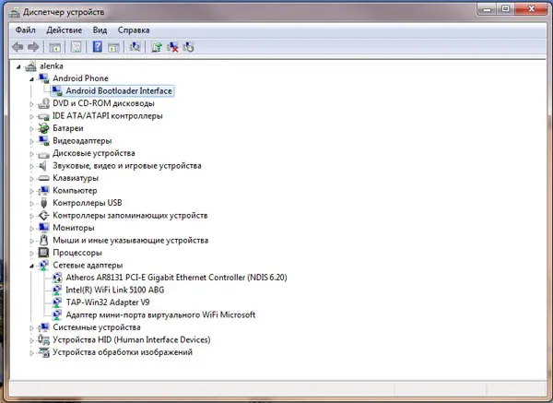Click the Back arrow in the toolbar
The height and width of the screenshot is (403, 553).
(x=18, y=47)
